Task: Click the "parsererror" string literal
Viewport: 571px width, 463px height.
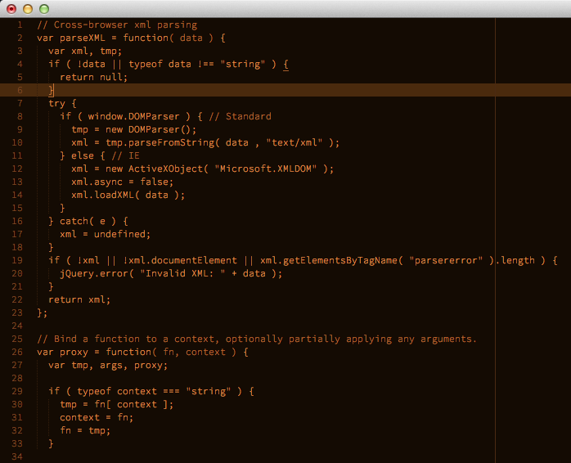Action: click(446, 260)
